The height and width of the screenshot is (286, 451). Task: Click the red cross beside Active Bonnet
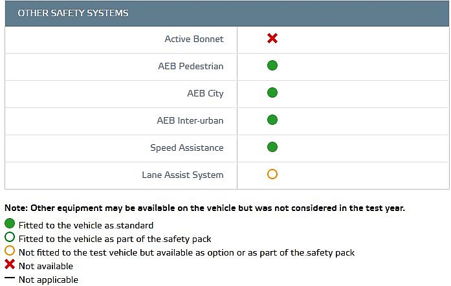pyautogui.click(x=272, y=38)
